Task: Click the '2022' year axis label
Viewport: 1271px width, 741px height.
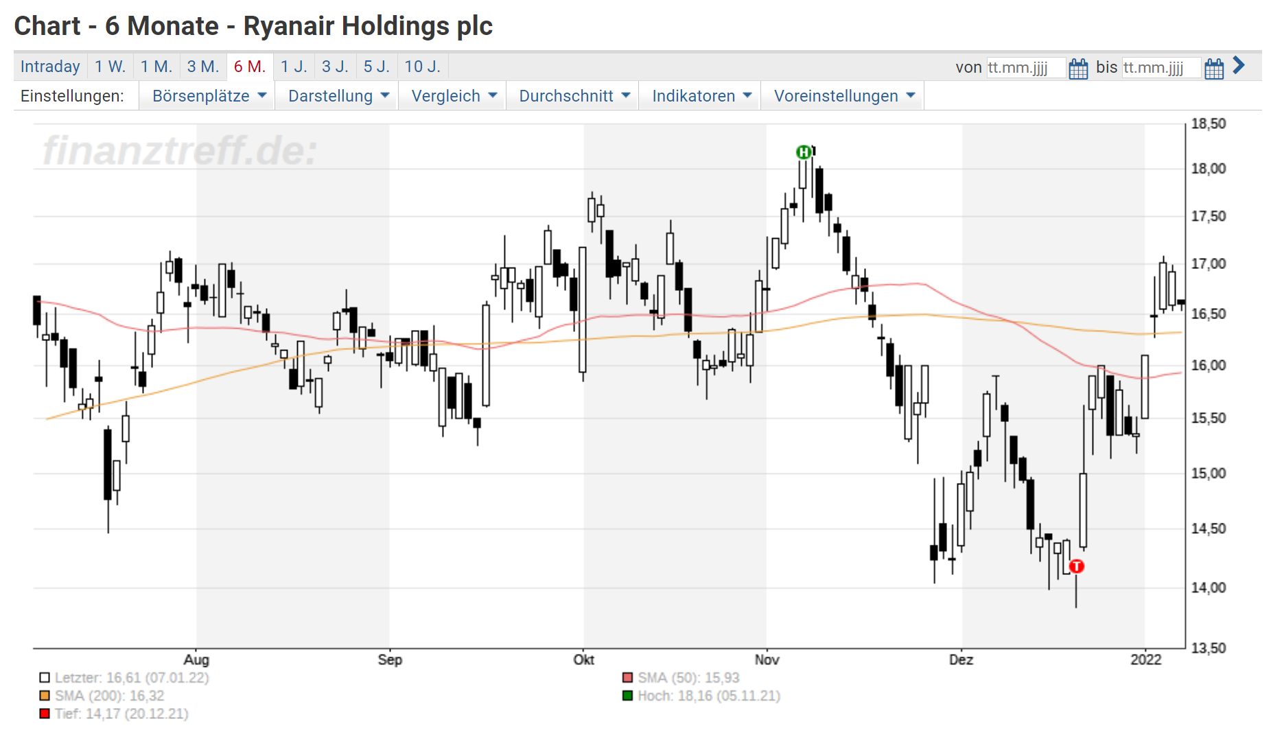Action: point(1146,659)
